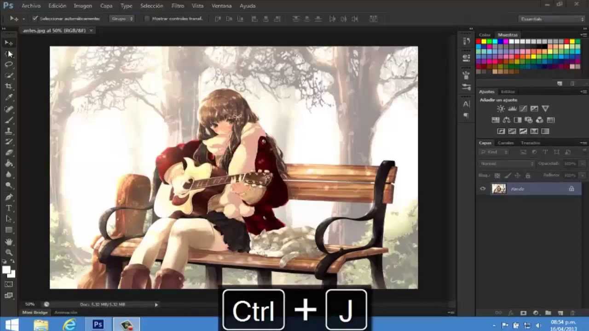
Task: Select the History Brush tool
Action: (x=9, y=142)
